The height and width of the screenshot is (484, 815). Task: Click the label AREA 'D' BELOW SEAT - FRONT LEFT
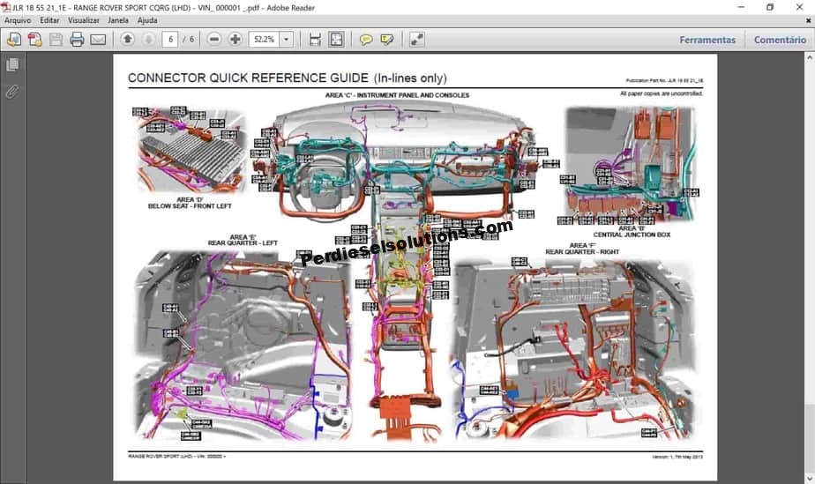tap(190, 203)
